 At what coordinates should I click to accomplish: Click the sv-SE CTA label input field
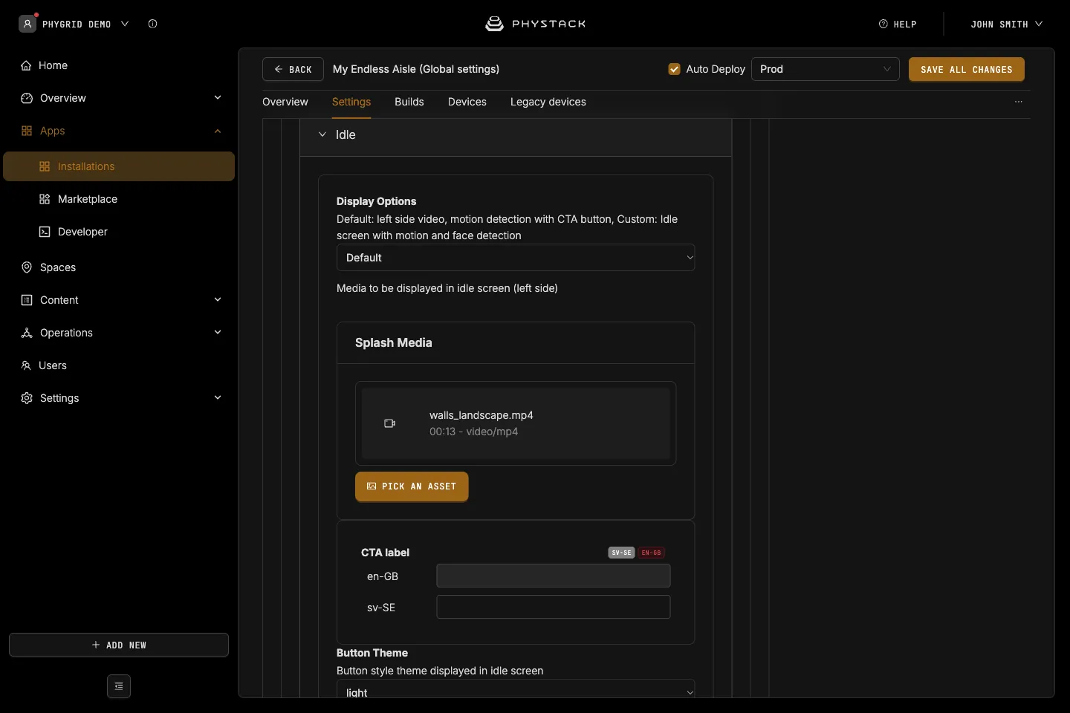tap(554, 607)
